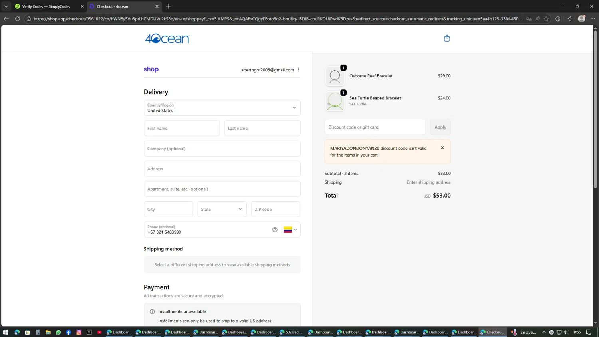Click the Shop pay logo
Viewport: 599px width, 337px height.
[x=151, y=69]
